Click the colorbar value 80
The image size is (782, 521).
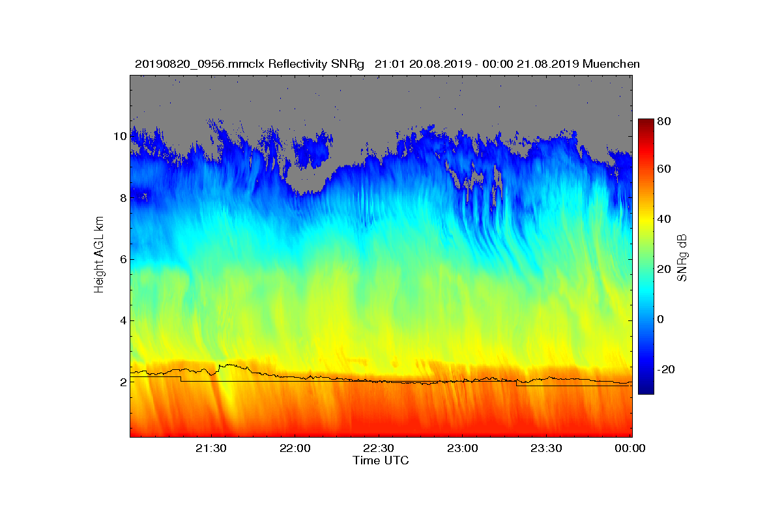point(665,121)
